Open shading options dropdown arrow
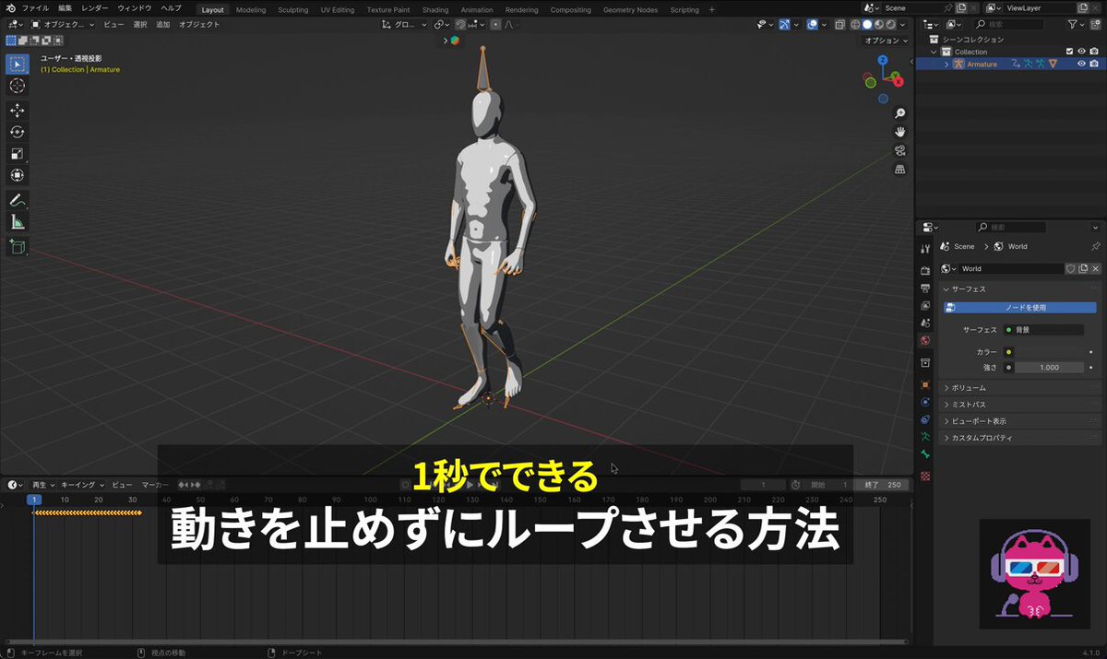The height and width of the screenshot is (659, 1107). click(902, 25)
